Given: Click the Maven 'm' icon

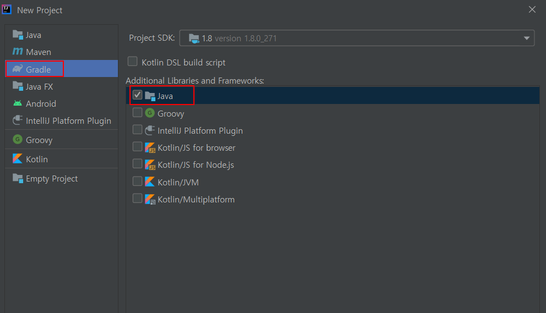Looking at the screenshot, I should (x=18, y=52).
